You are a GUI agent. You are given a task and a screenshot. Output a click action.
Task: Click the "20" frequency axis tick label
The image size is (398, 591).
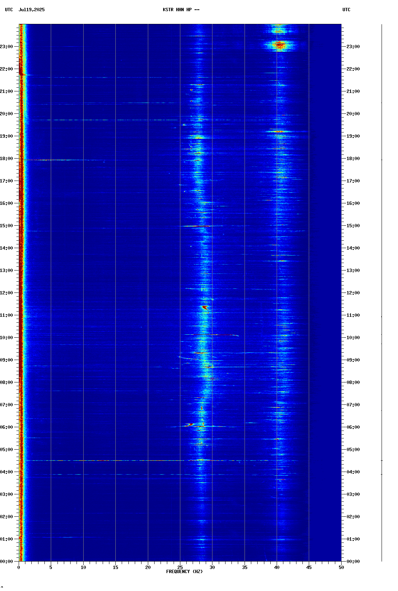(148, 567)
